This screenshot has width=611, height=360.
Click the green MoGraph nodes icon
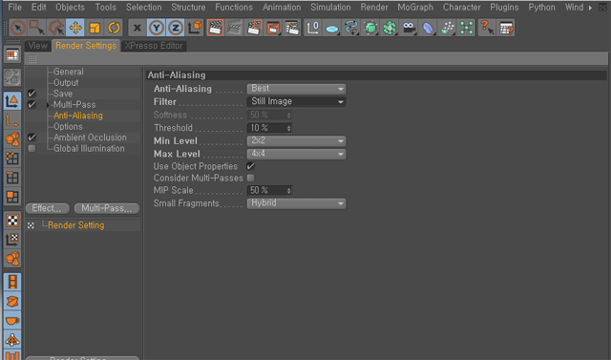click(466, 28)
